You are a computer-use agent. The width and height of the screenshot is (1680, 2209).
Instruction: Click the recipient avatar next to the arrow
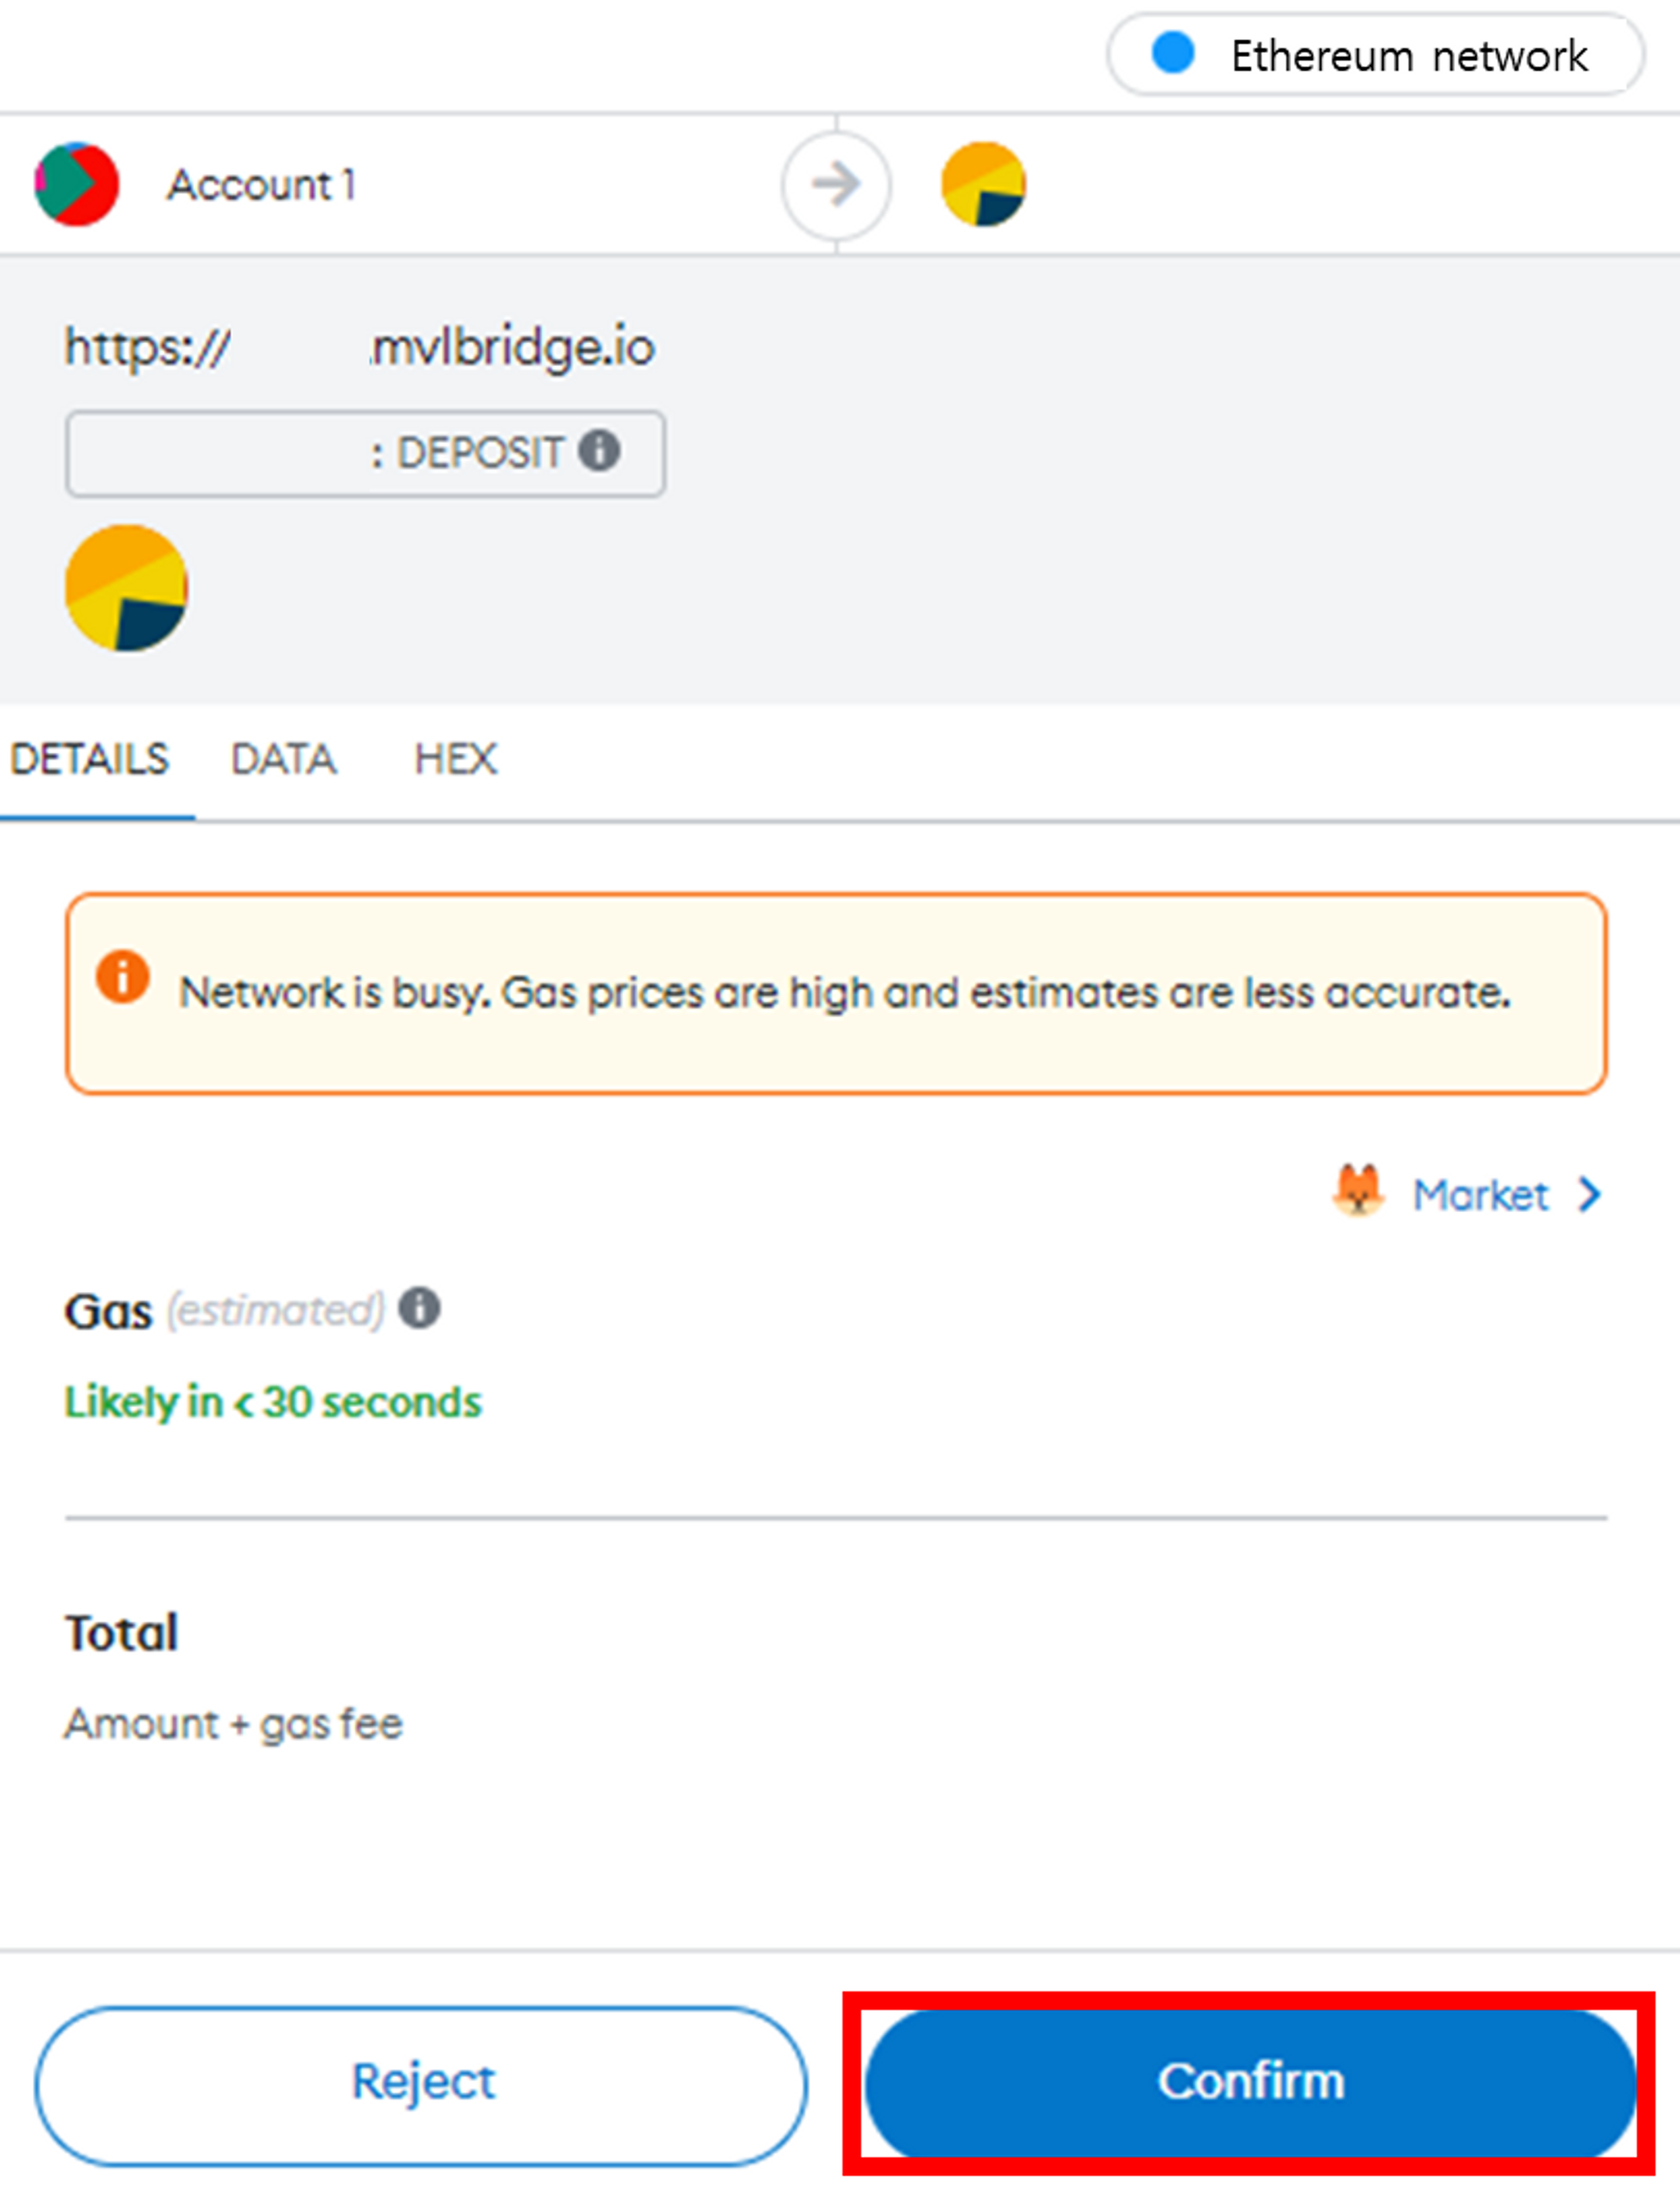(984, 184)
